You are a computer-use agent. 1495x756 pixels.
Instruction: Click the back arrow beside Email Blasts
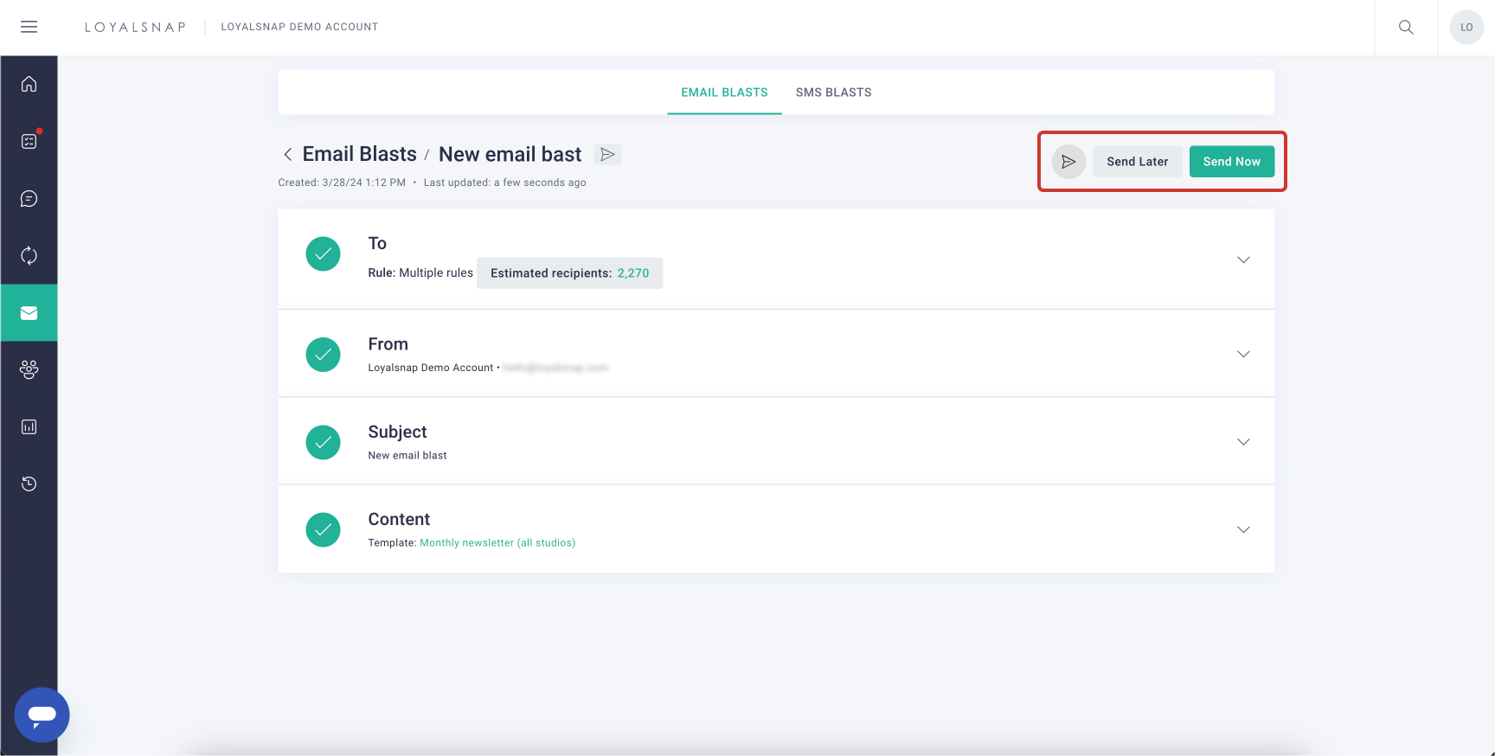pyautogui.click(x=287, y=155)
